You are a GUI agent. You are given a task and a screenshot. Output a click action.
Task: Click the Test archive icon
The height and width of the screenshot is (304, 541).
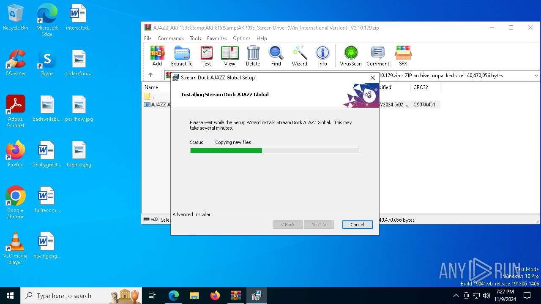click(207, 56)
